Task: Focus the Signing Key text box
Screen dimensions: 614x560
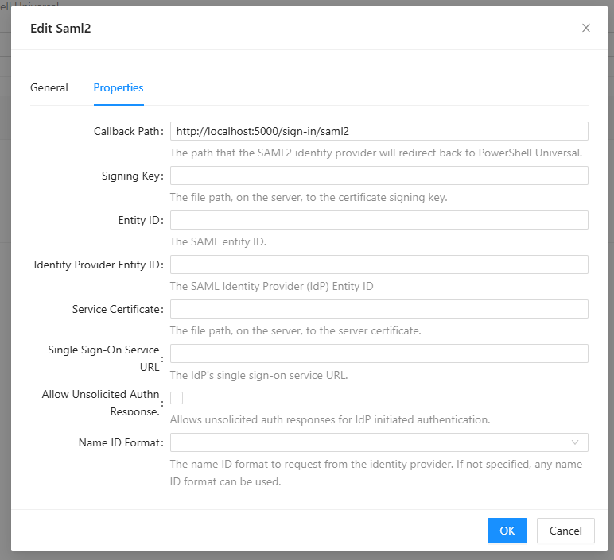Action: point(379,176)
